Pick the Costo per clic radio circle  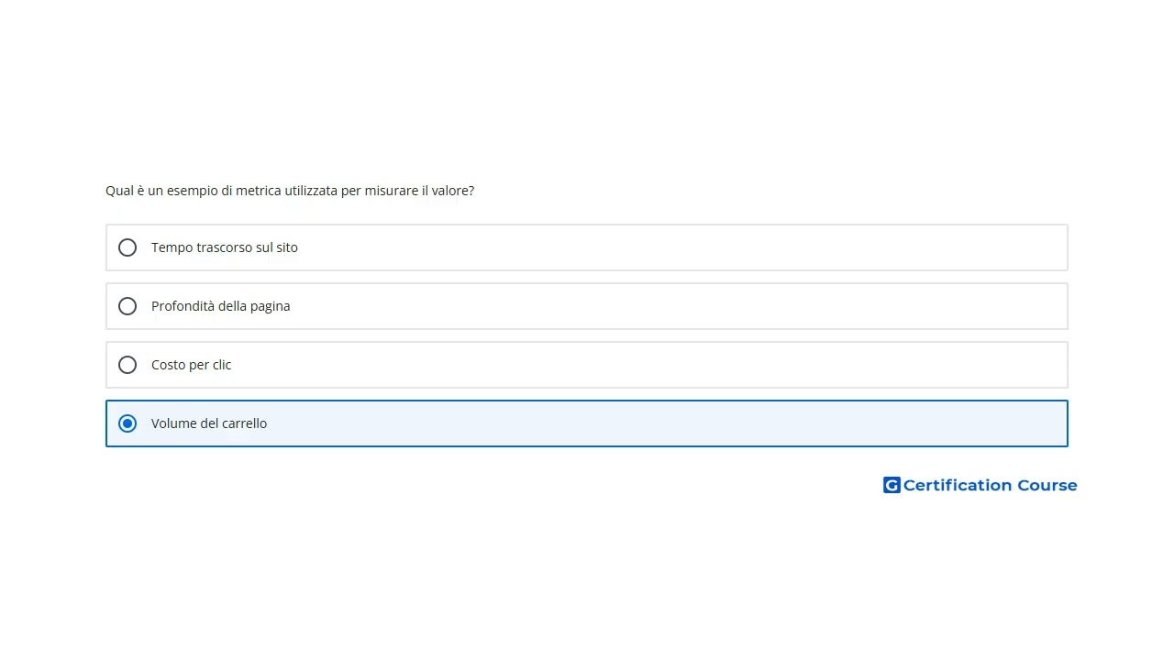127,365
